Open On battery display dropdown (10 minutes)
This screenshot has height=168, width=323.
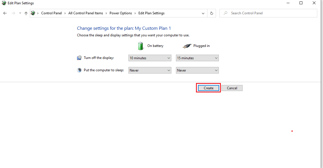150,58
